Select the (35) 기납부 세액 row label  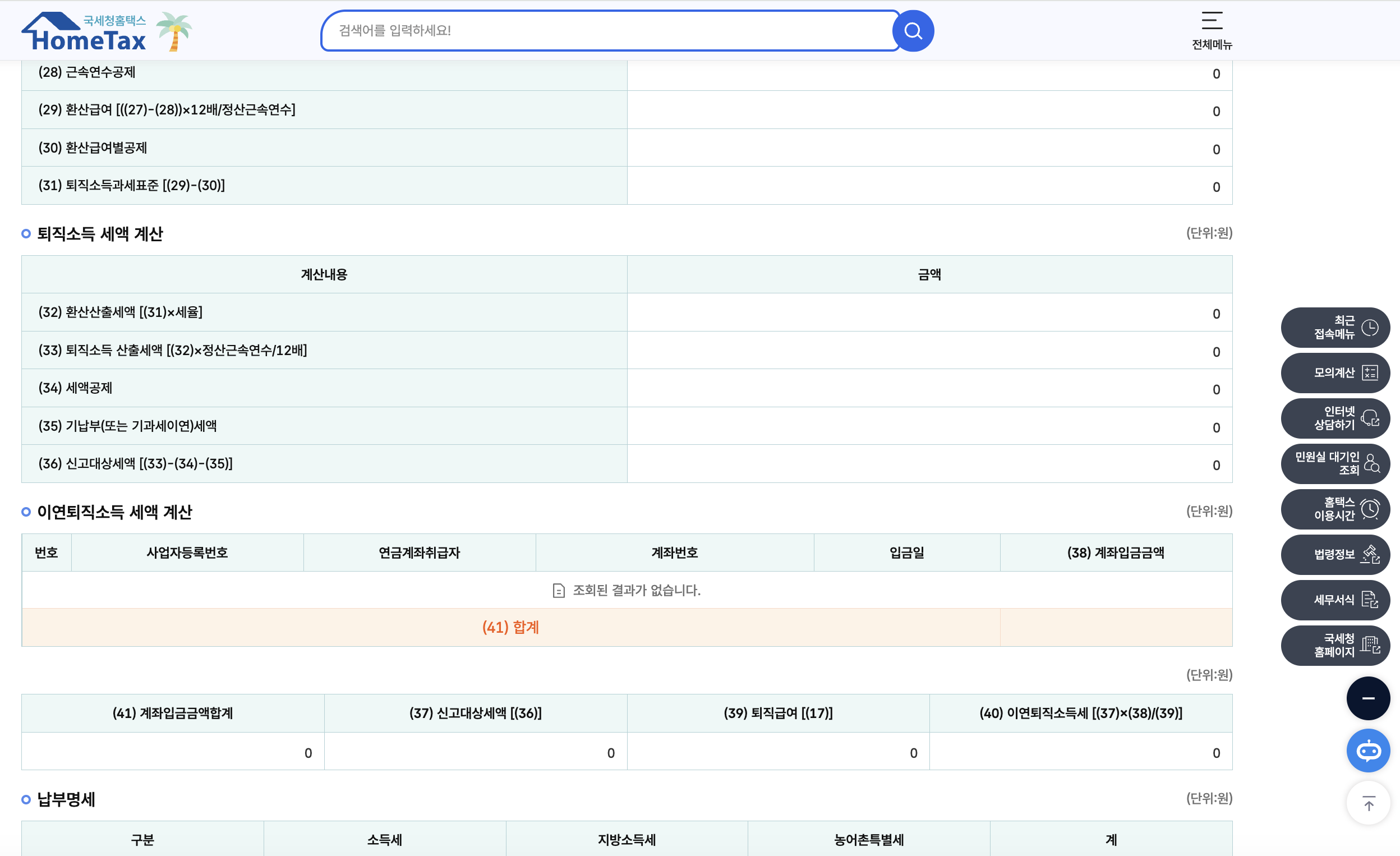point(128,426)
